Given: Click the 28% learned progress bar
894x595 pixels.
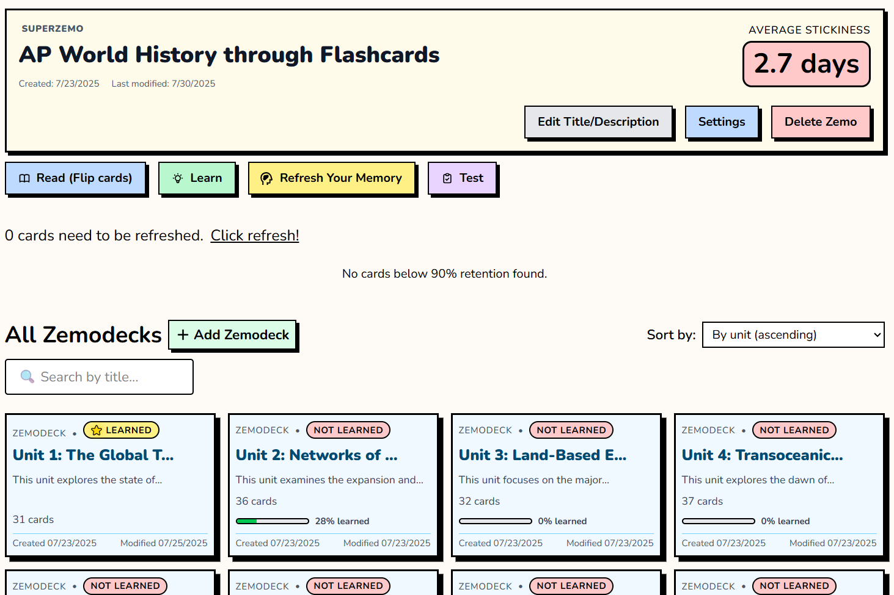Looking at the screenshot, I should [x=273, y=521].
